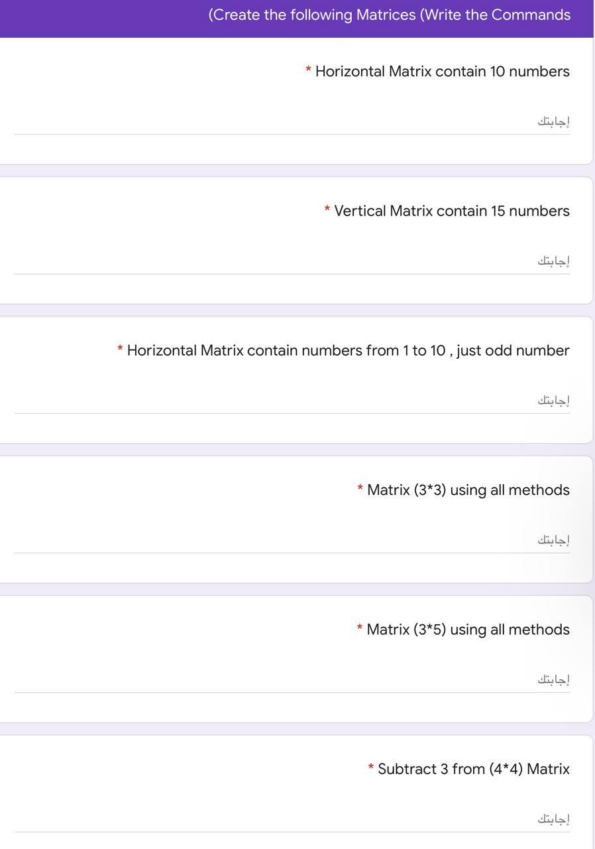Click the red asterisk beside Vertical Matrix contain 15 numbers
Screen dimensions: 595x849
(x=326, y=210)
